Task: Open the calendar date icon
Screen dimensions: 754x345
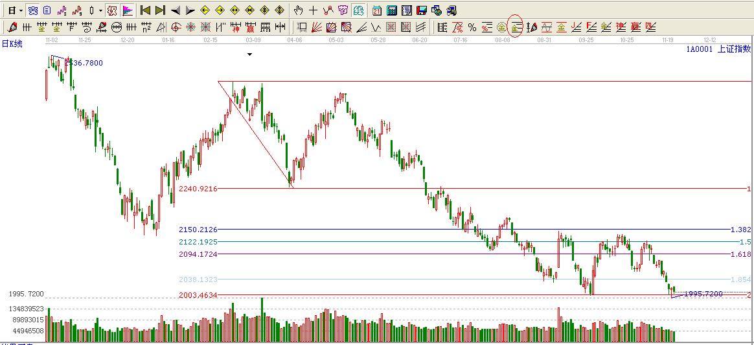Action: pos(377,10)
